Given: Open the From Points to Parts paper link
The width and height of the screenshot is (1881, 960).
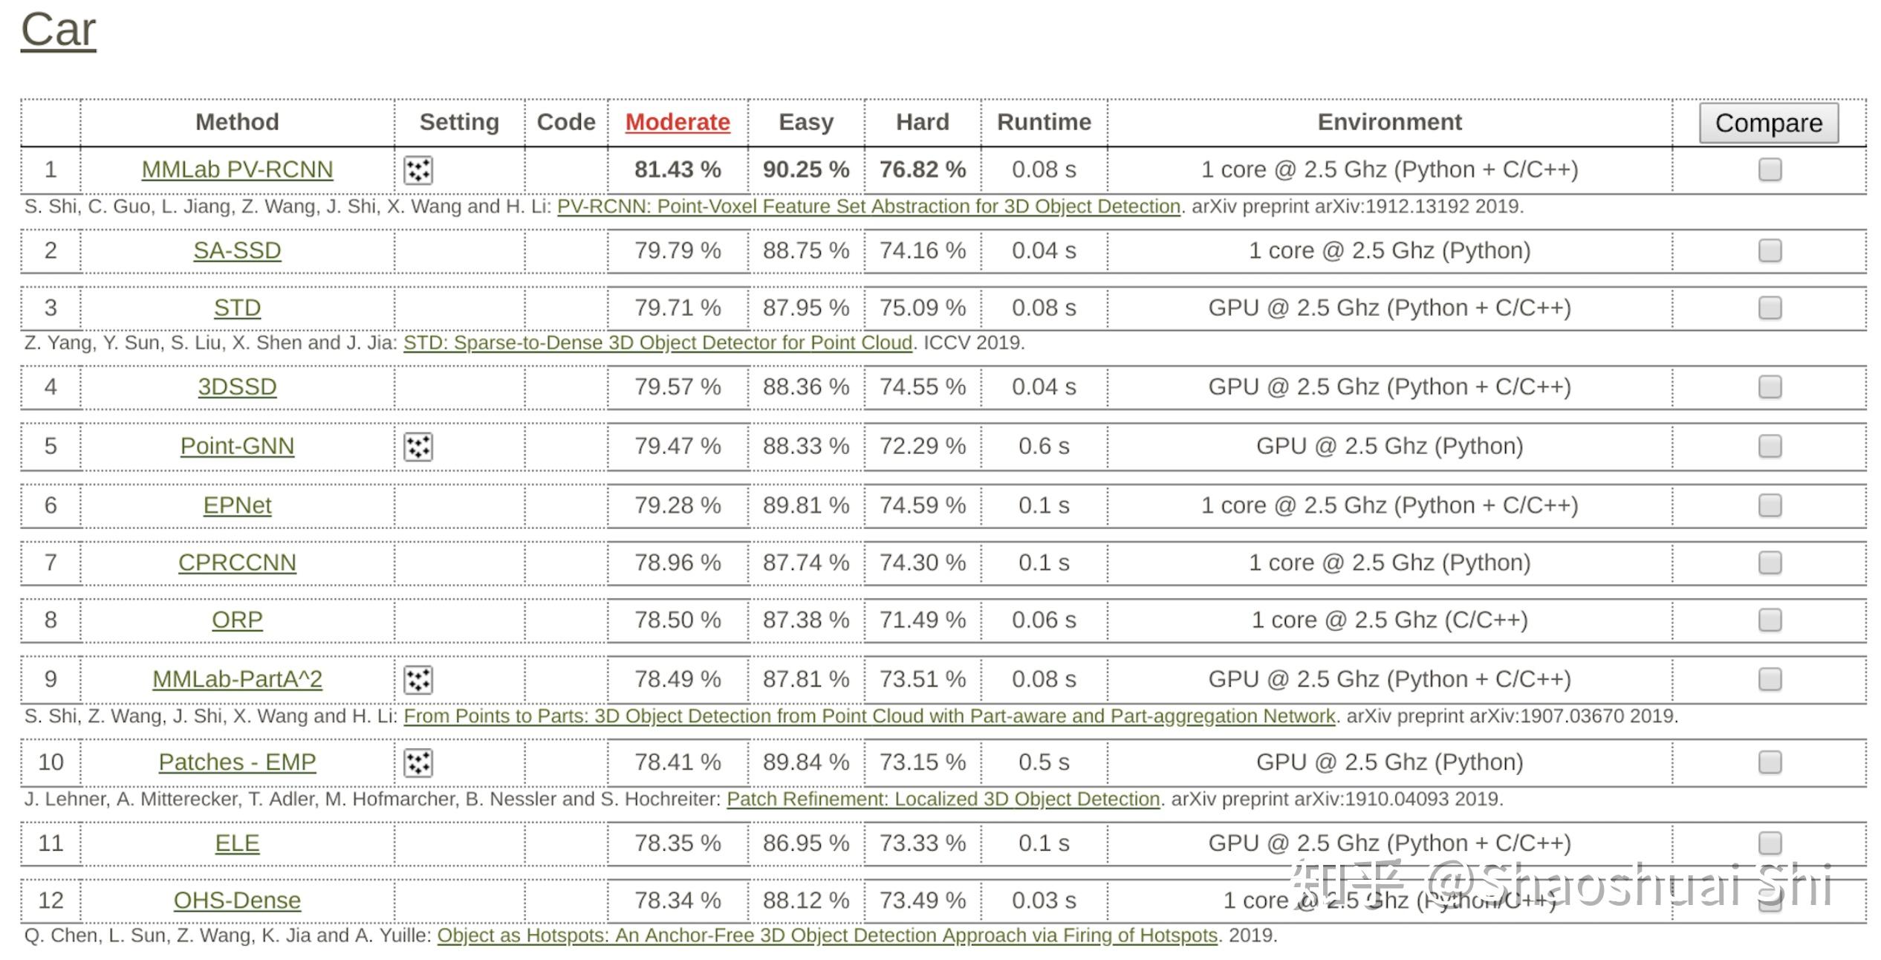Looking at the screenshot, I should point(869,716).
